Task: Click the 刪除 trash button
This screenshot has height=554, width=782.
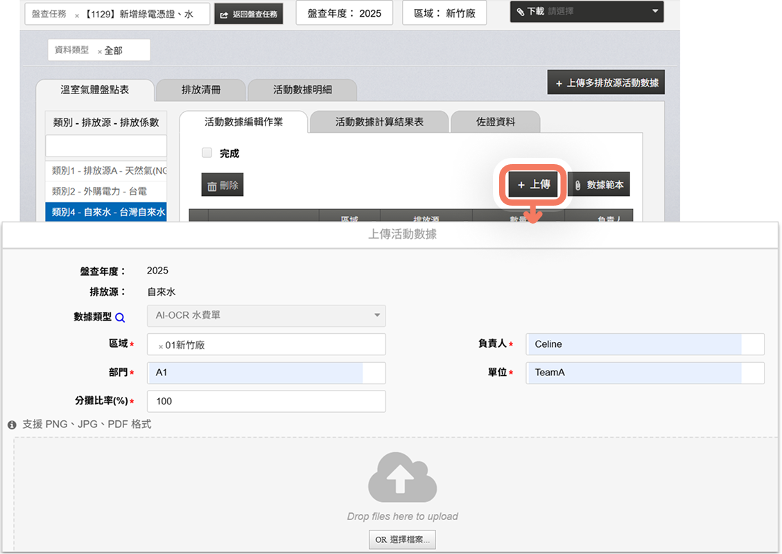Action: coord(223,185)
